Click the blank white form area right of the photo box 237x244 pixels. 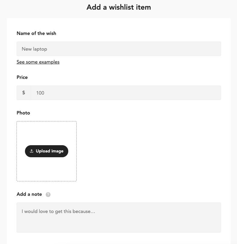pos(150,151)
